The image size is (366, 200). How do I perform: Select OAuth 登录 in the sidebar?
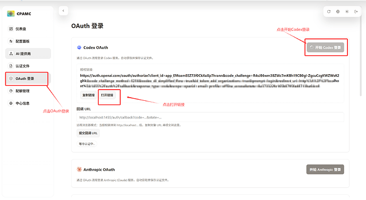[x=28, y=79]
